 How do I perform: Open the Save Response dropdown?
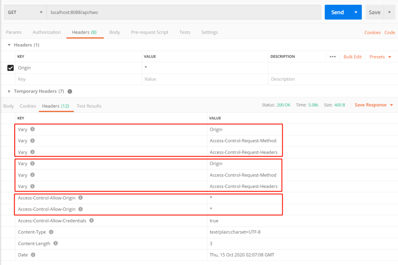pyautogui.click(x=374, y=105)
